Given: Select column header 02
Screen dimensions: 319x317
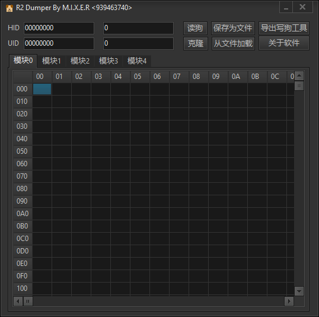Looking at the screenshot, I should click(81, 77).
